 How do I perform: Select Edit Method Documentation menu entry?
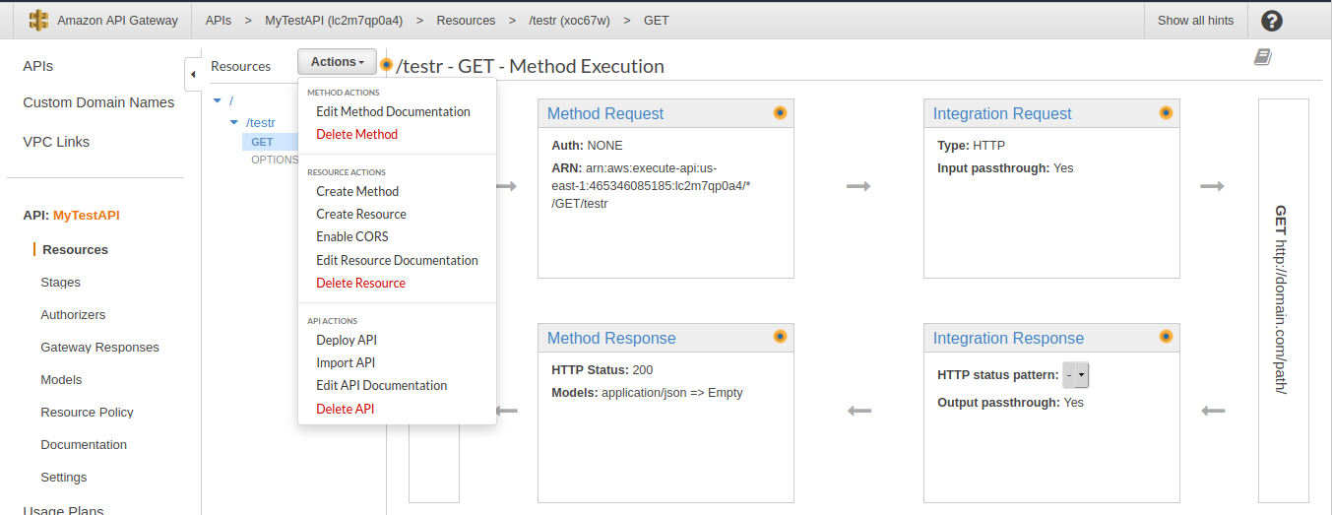tap(393, 111)
